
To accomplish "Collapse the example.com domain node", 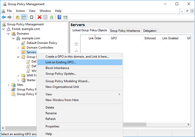I will [x=13, y=39].
